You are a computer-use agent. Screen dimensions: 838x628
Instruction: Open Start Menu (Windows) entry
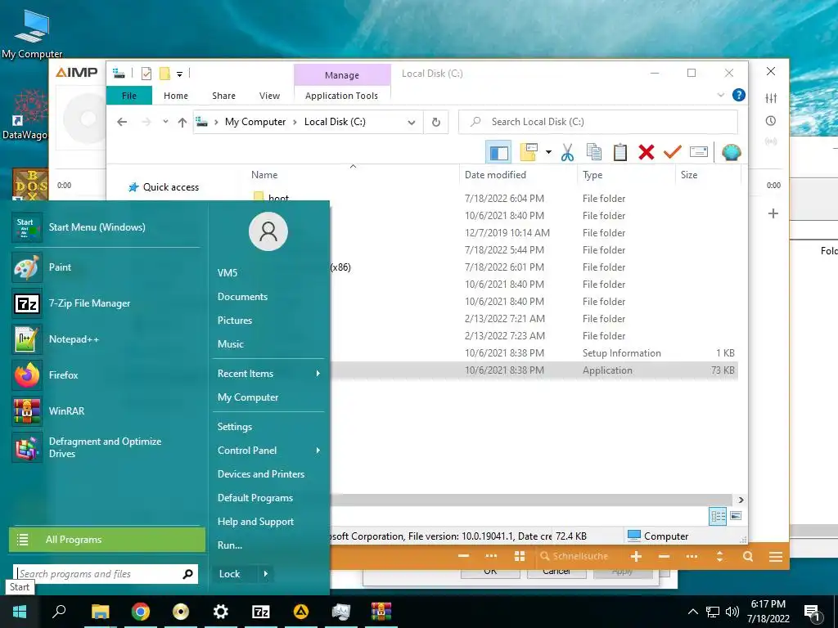107,227
